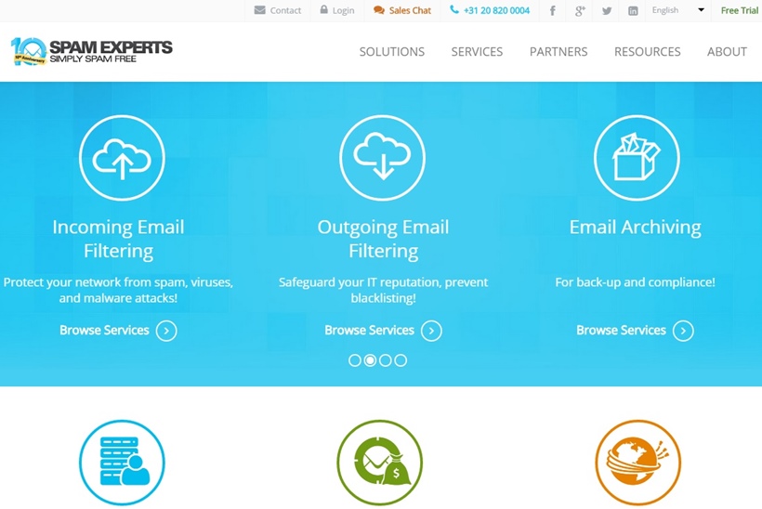The image size is (762, 509).
Task: Click the blue server and user icon
Action: coord(122,463)
